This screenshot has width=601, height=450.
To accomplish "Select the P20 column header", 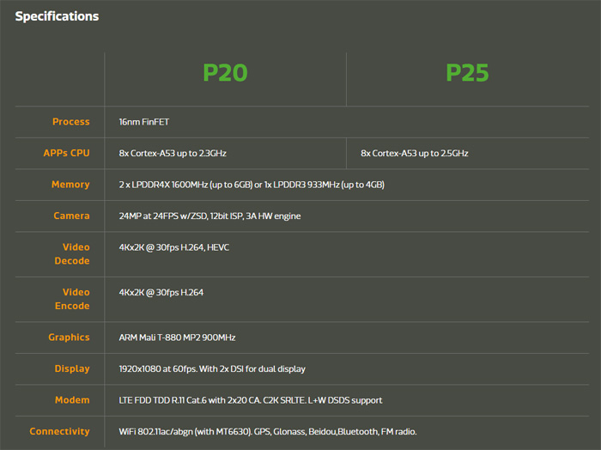I will pyautogui.click(x=225, y=73).
